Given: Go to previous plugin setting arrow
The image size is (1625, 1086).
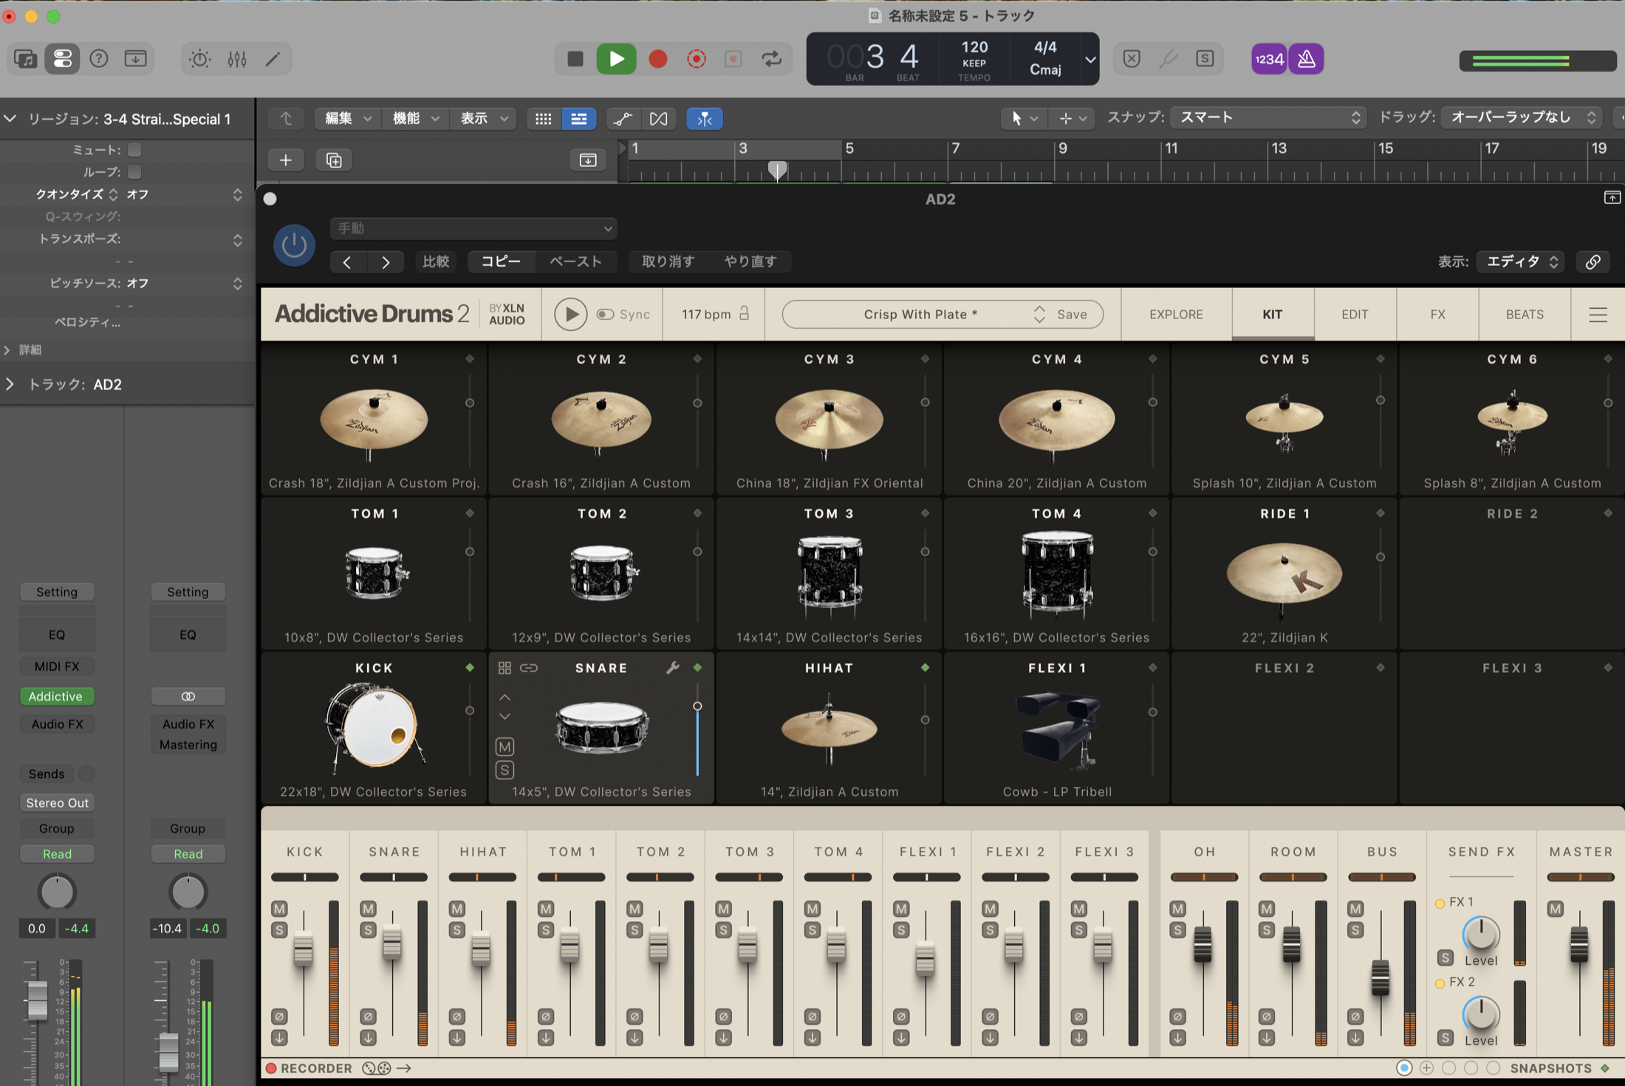Looking at the screenshot, I should click(347, 262).
